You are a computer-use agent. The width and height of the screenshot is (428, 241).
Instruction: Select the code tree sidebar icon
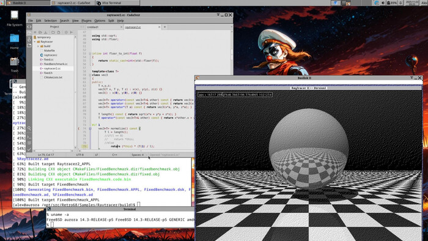pyautogui.click(x=29, y=27)
